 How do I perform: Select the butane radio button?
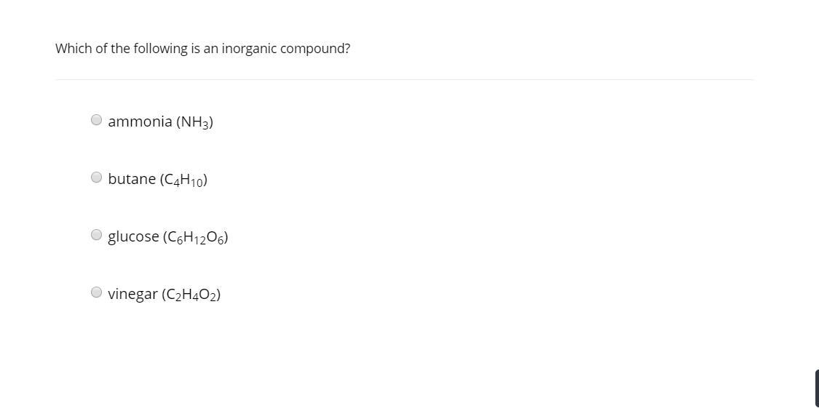click(97, 177)
